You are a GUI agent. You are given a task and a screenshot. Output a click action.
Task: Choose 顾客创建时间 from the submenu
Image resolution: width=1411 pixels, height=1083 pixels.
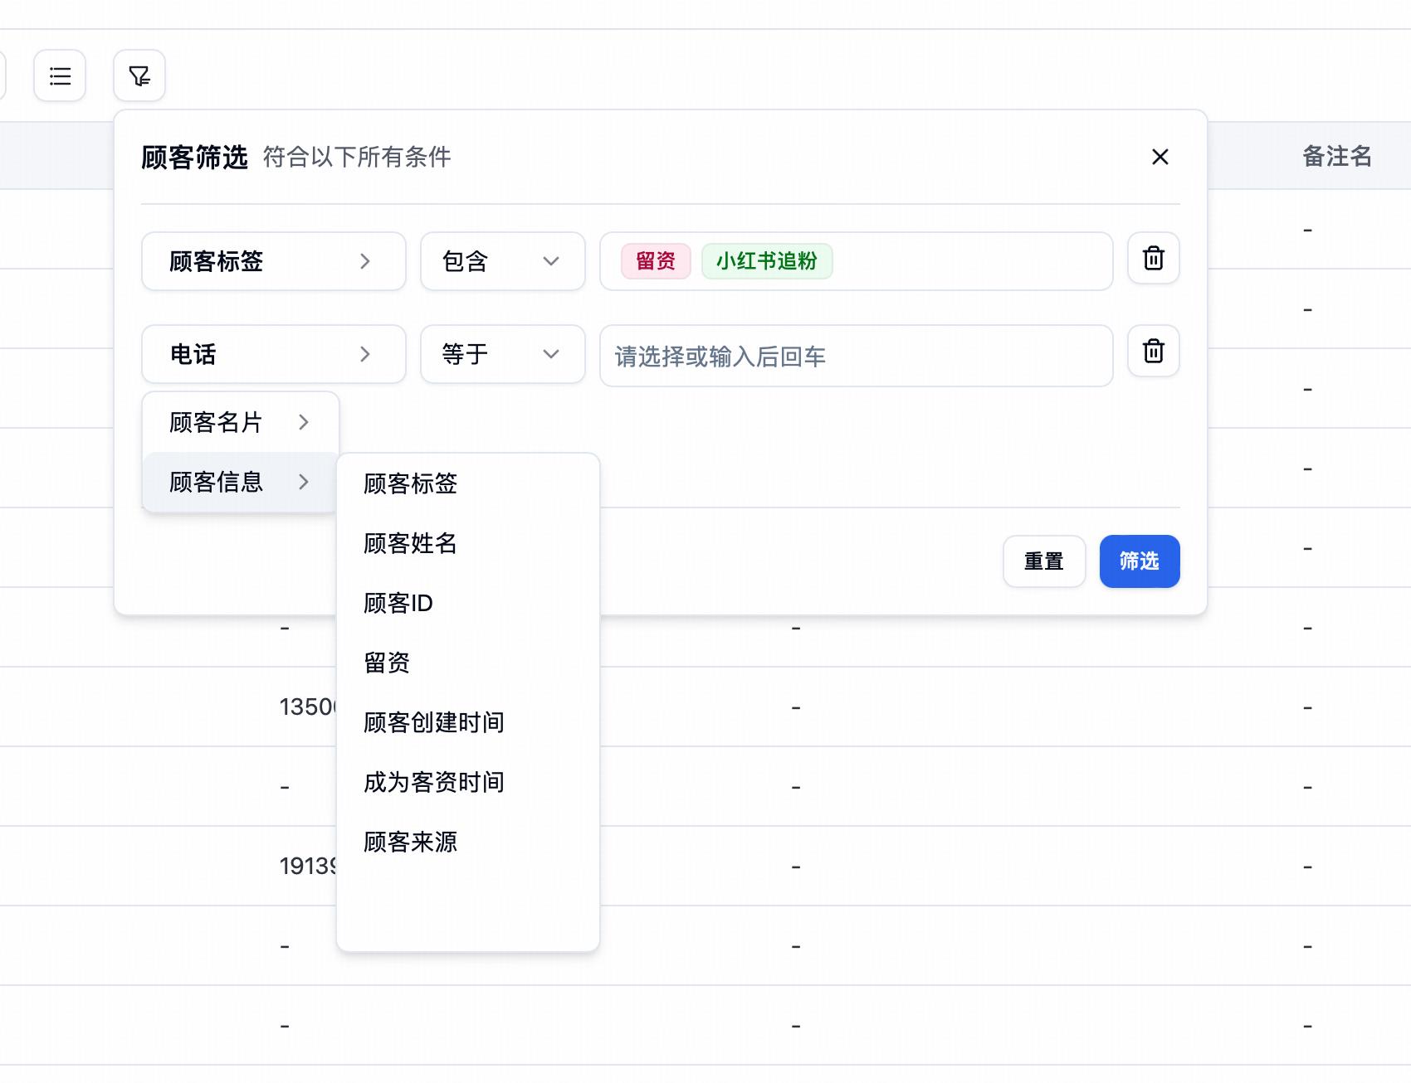[434, 722]
